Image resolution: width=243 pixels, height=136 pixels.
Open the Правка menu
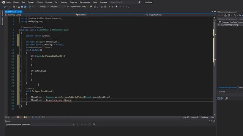[16, 2]
